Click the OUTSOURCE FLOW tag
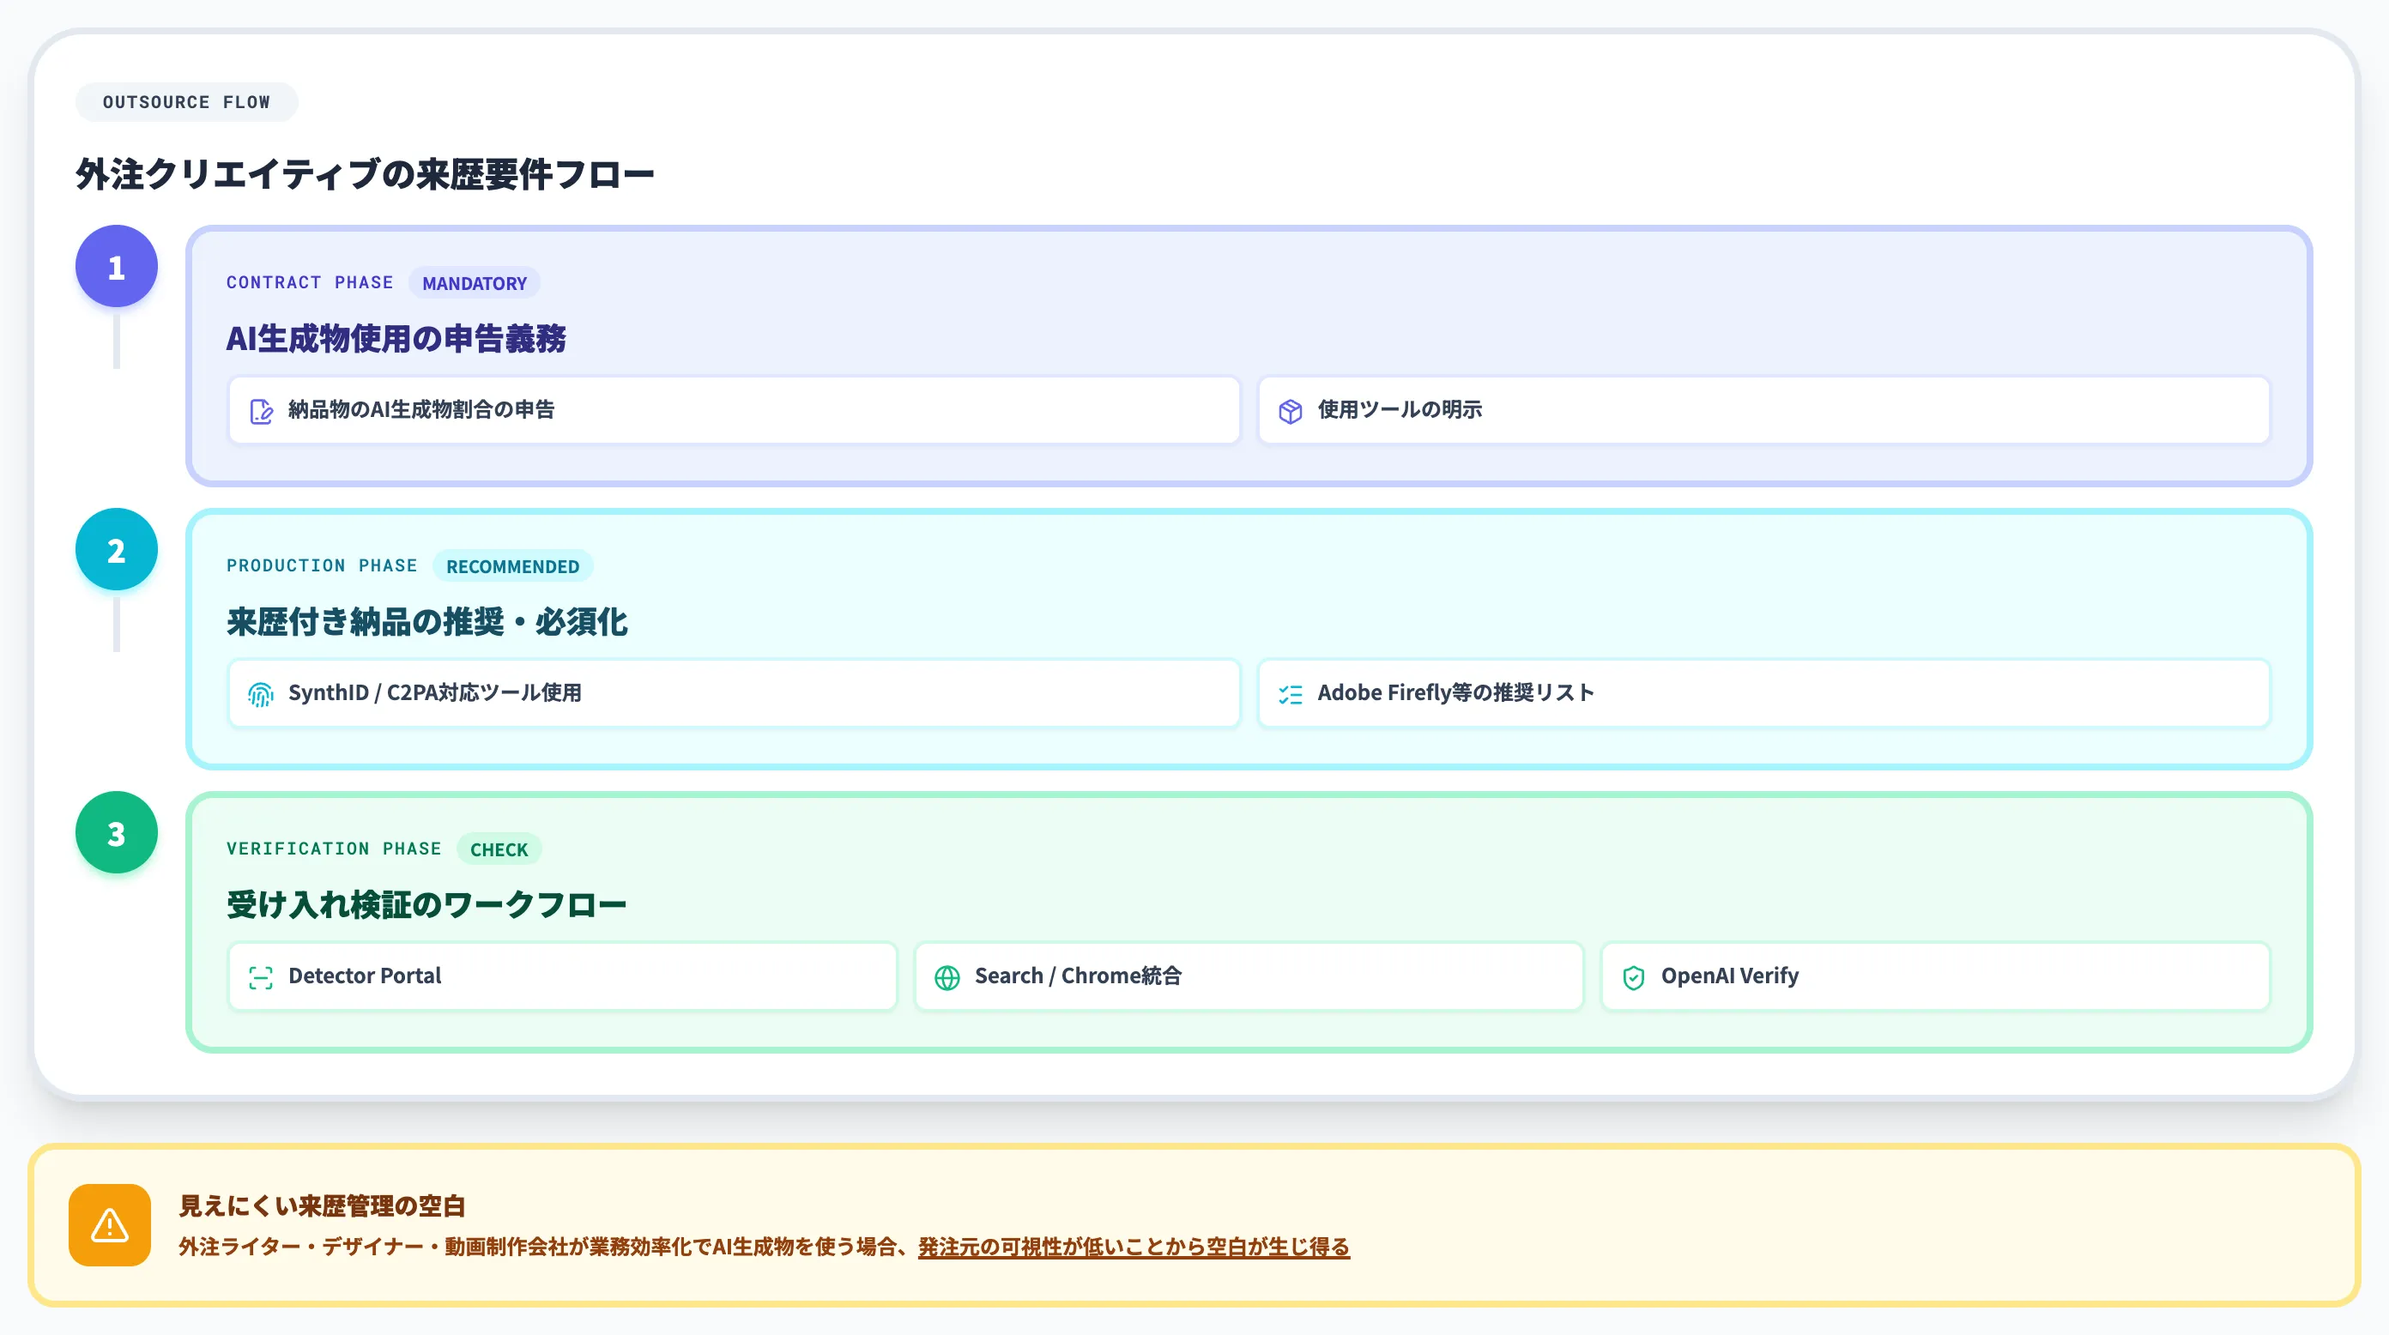Screen dimensions: 2389x1335 (x=186, y=102)
